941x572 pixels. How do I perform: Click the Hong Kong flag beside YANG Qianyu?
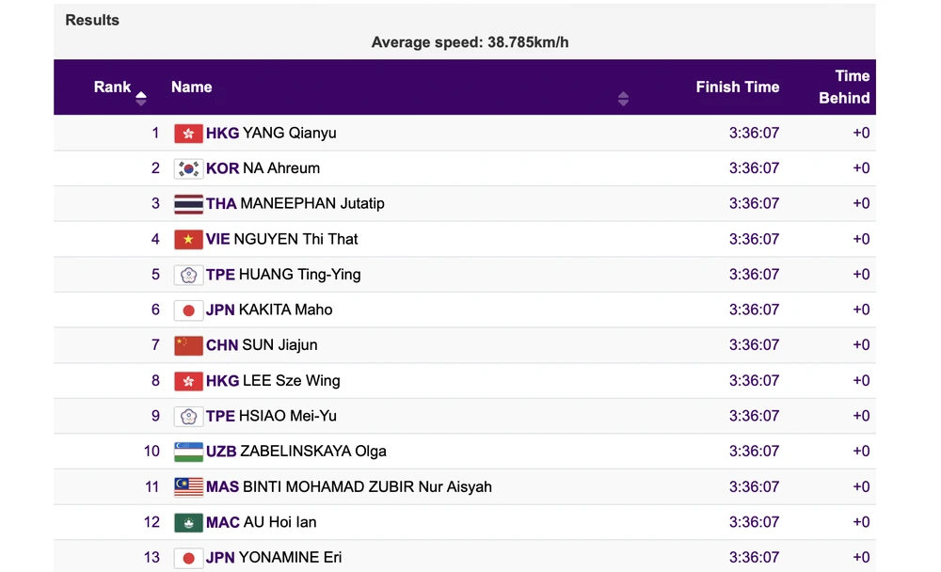188,133
